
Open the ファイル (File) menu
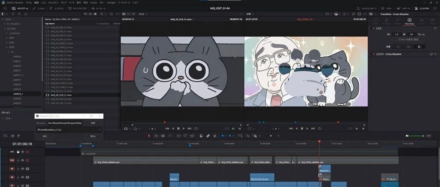tap(28, 3)
